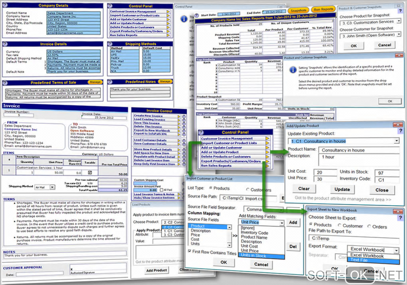Select Customers radio in Import list dialog

(248, 189)
